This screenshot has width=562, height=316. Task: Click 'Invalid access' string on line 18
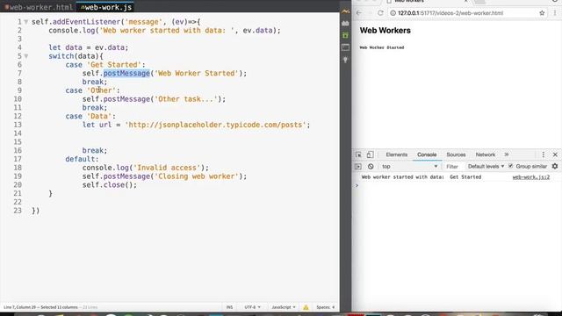coord(167,168)
